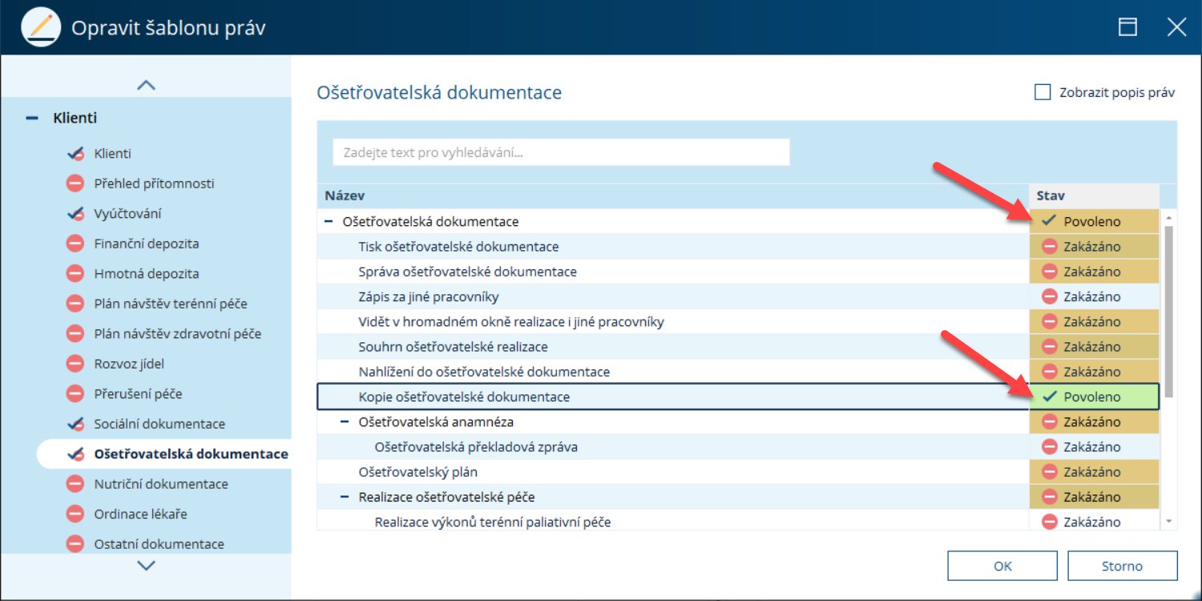
Task: Collapse the Klienti section in the sidebar
Action: 32,118
